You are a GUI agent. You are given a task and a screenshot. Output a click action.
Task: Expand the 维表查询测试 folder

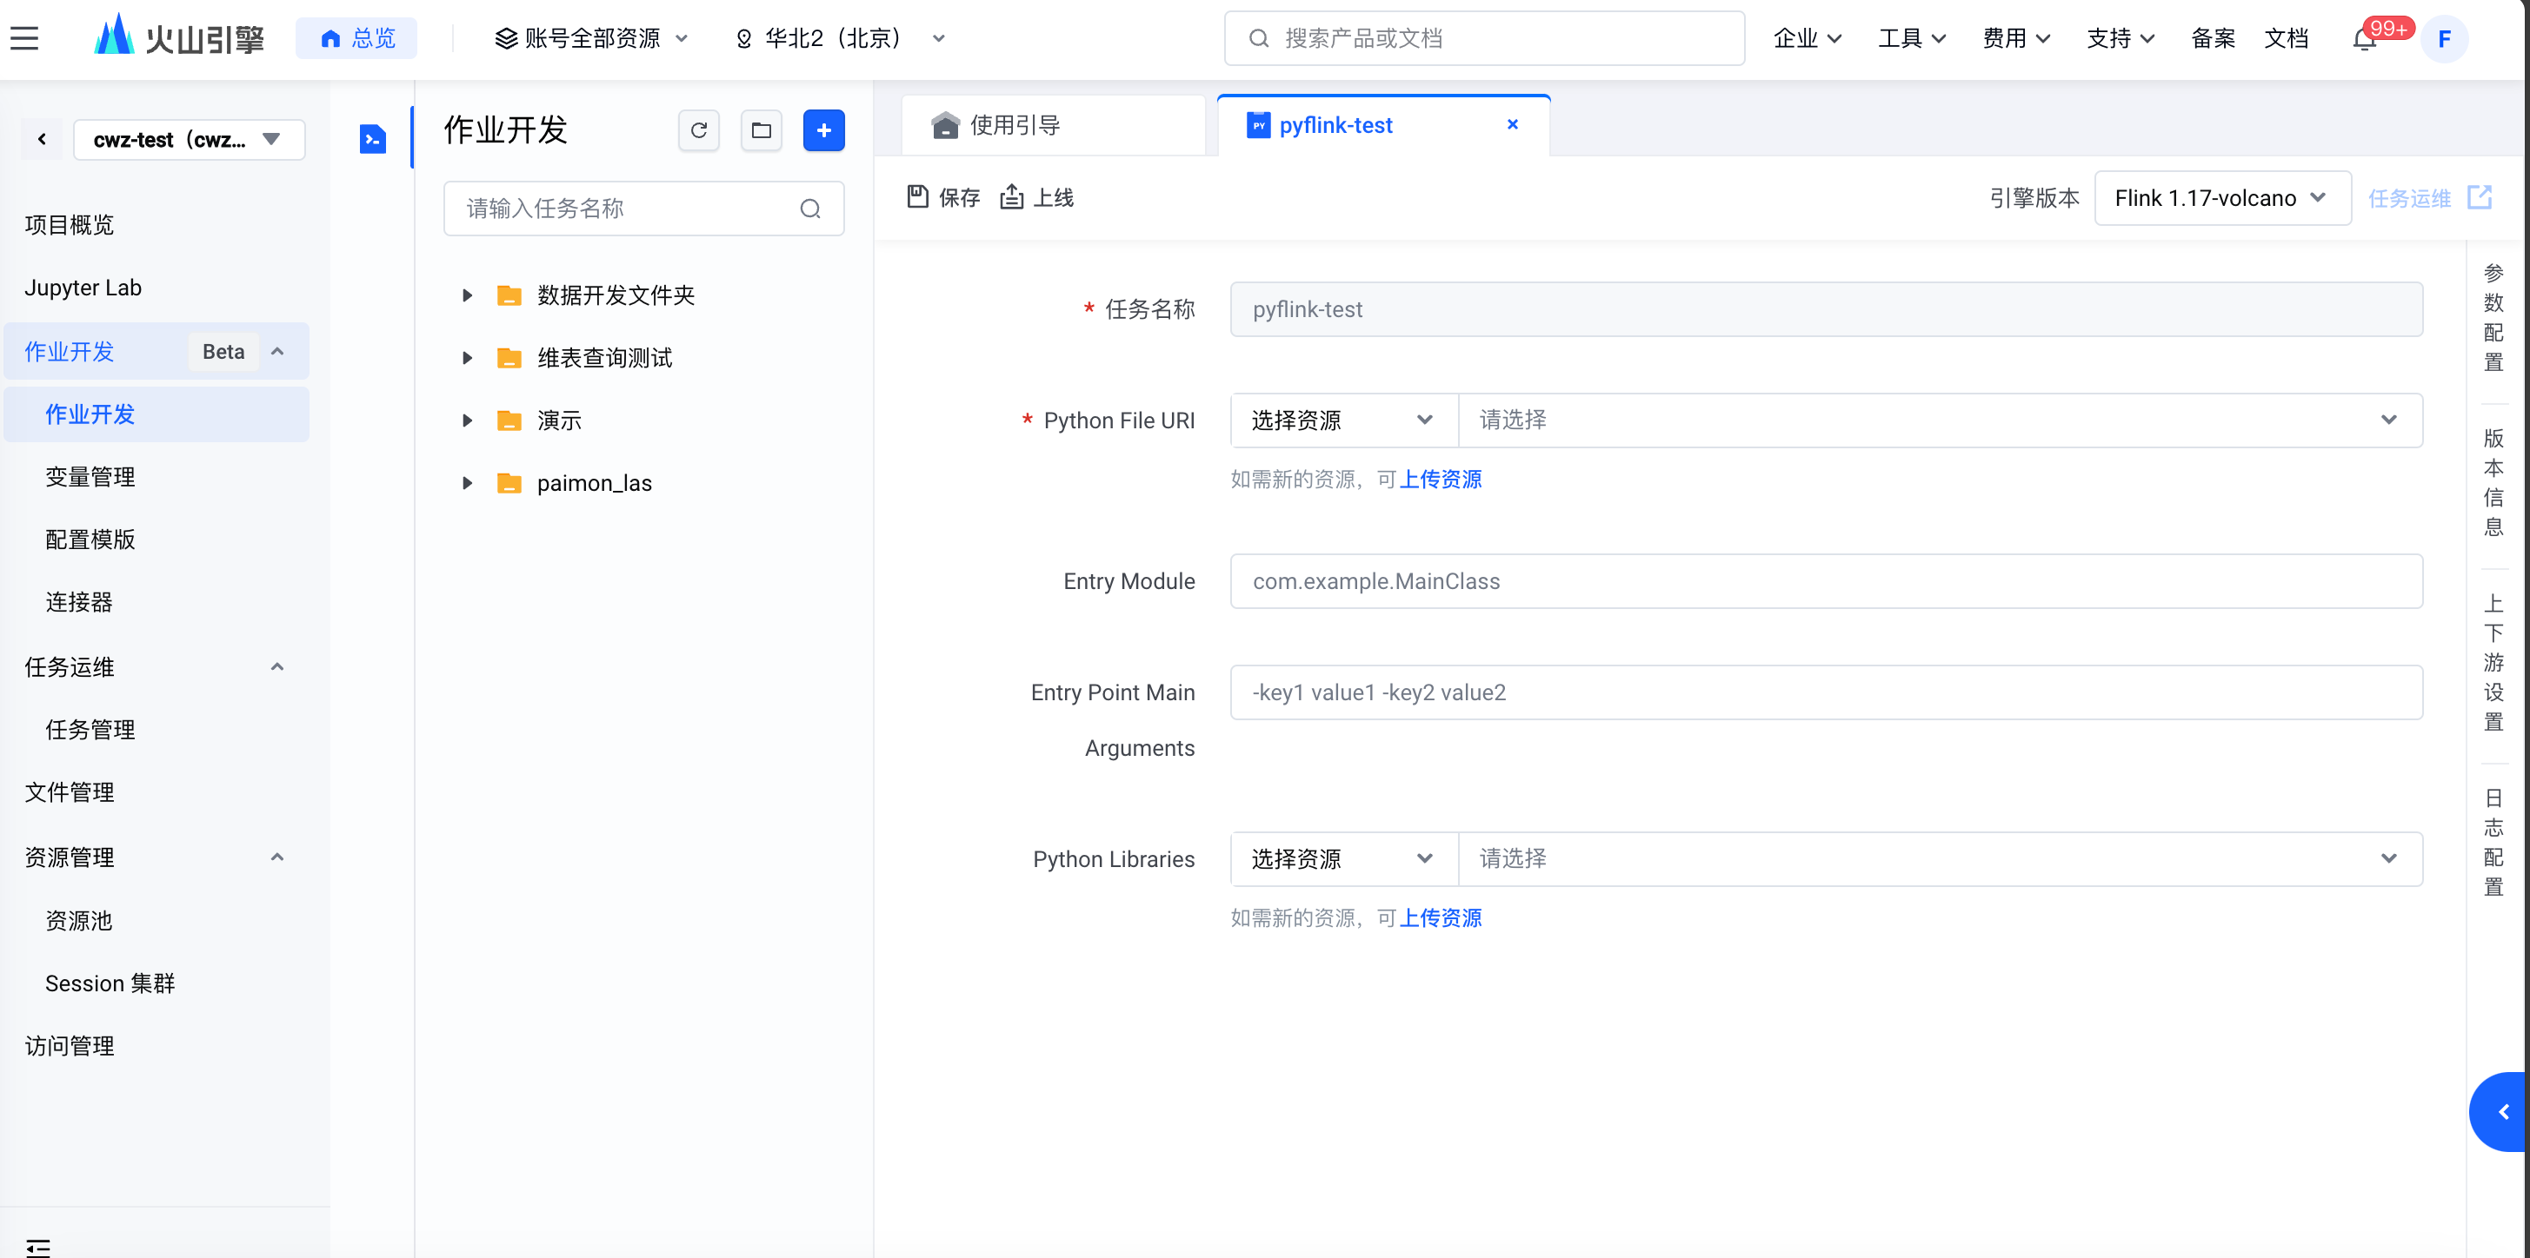(x=468, y=358)
